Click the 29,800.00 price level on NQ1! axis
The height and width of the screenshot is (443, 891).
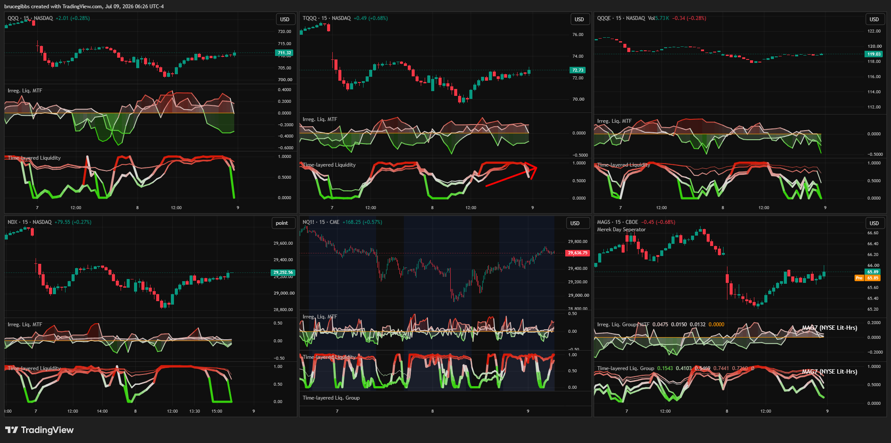[578, 242]
